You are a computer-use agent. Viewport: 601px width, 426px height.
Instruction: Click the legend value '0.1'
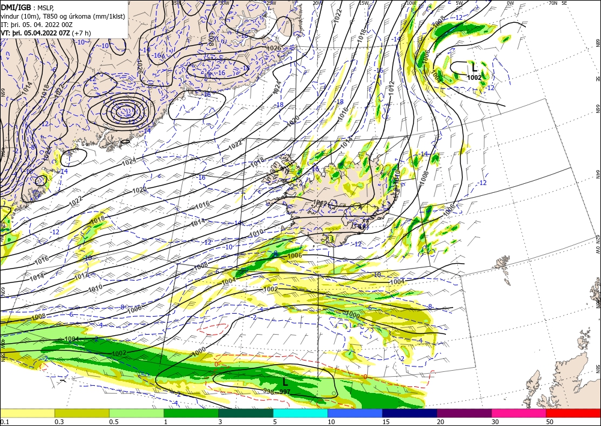(5, 422)
